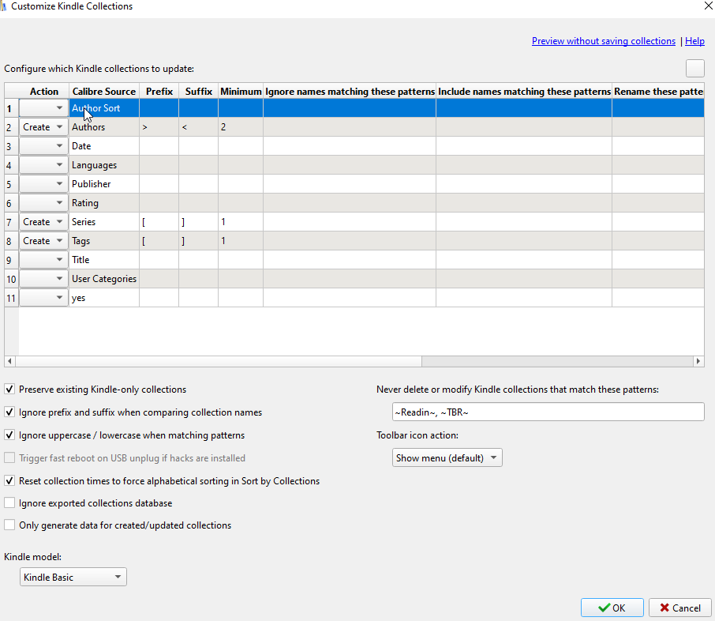Click Tags row suffix bracket cell

tap(198, 241)
